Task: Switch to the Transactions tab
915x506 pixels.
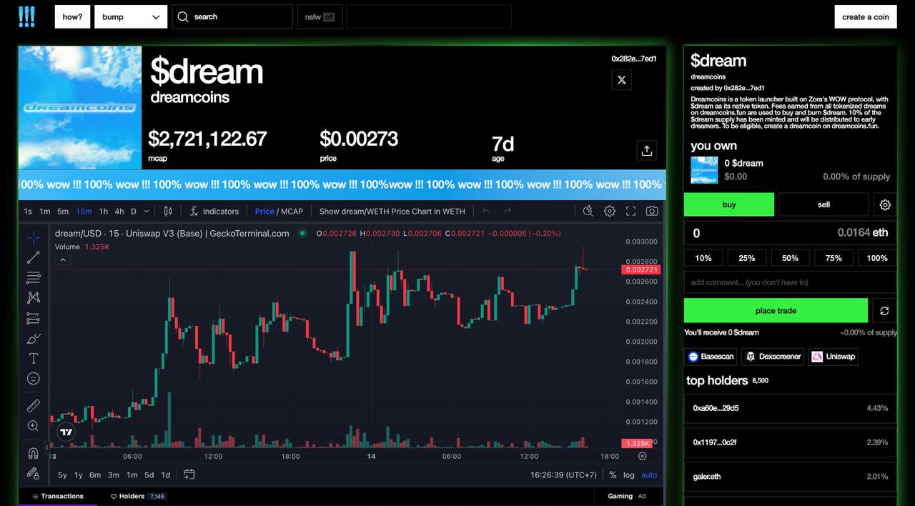Action: 57,496
